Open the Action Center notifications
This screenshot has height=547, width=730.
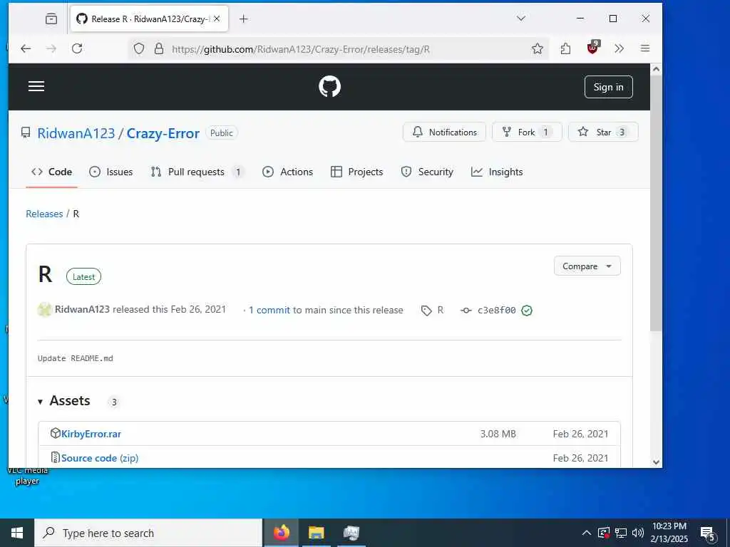tap(708, 533)
